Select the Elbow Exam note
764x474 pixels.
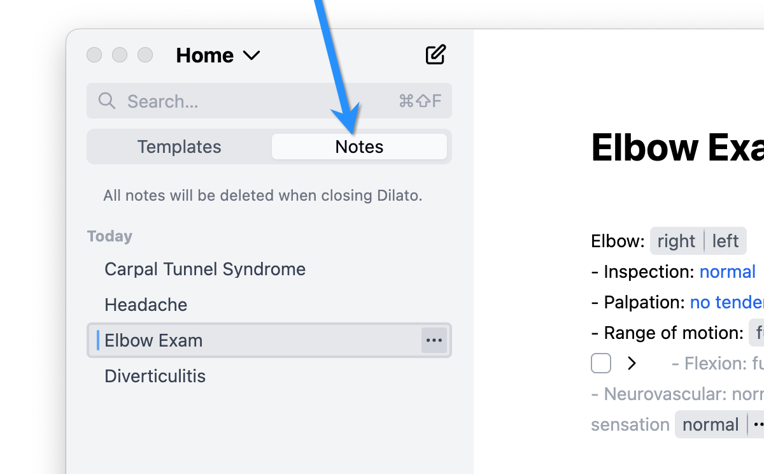point(153,340)
